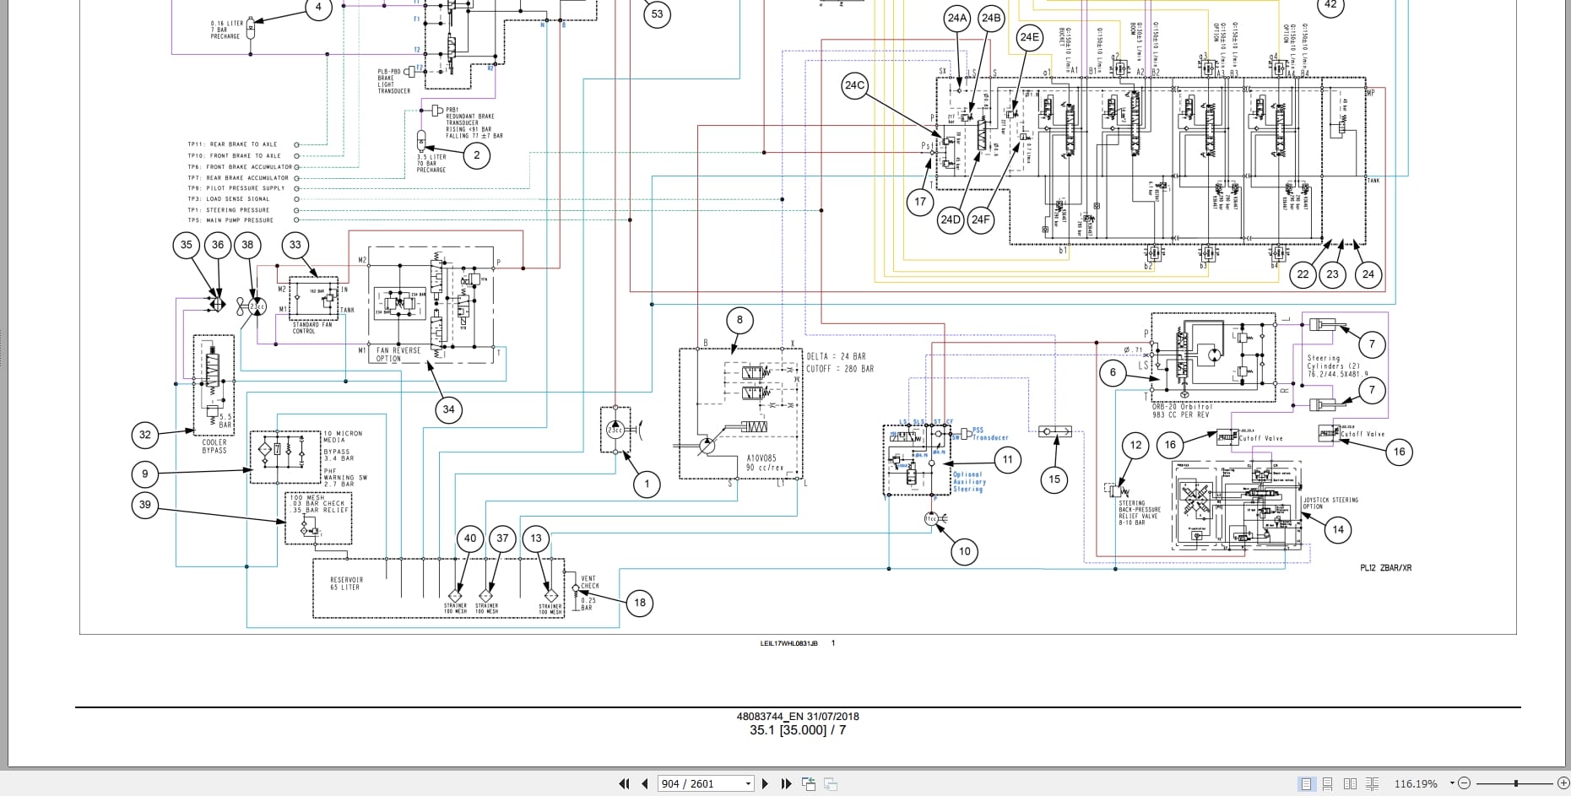Click the 116.19% zoom value
This screenshot has width=1571, height=796.
pyautogui.click(x=1416, y=783)
